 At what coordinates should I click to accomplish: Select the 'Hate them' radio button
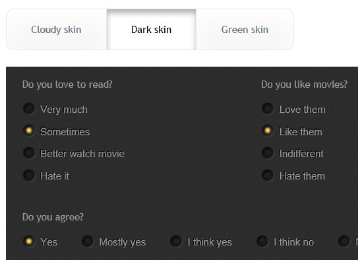point(268,176)
